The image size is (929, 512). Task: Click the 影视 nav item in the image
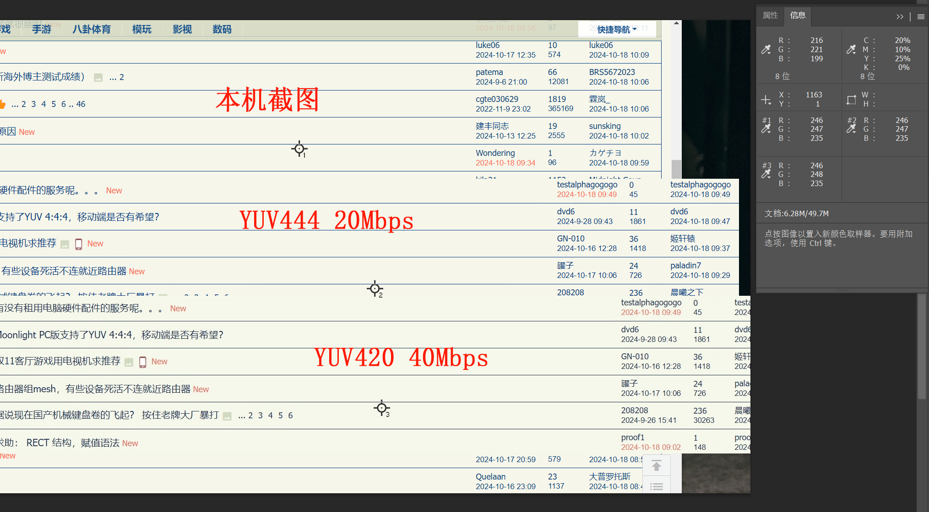[182, 29]
